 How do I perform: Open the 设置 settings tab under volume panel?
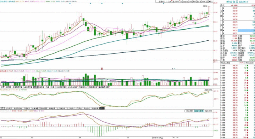[x=2, y=87]
